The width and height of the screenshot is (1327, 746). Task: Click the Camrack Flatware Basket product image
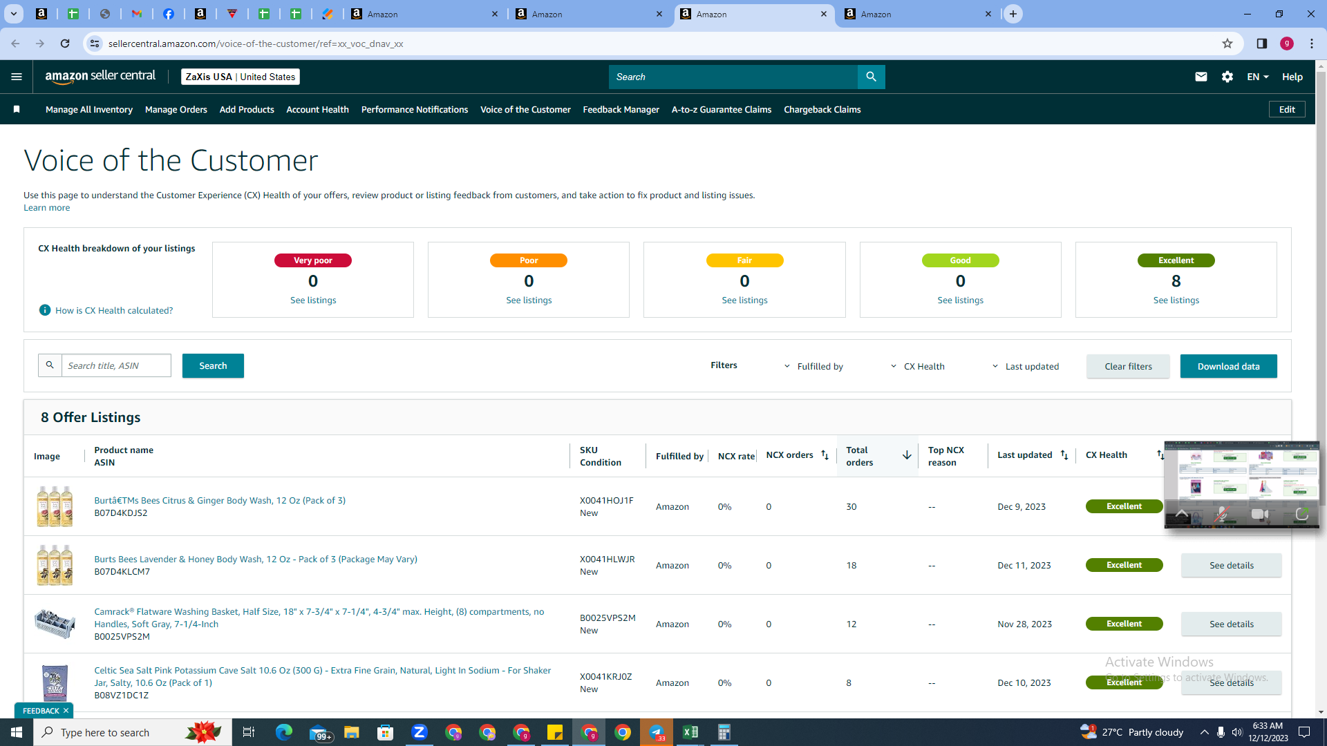click(55, 624)
